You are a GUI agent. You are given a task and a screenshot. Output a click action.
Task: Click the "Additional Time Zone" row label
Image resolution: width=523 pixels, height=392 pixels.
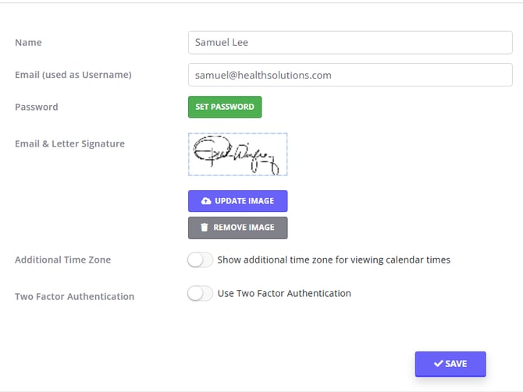pyautogui.click(x=62, y=260)
